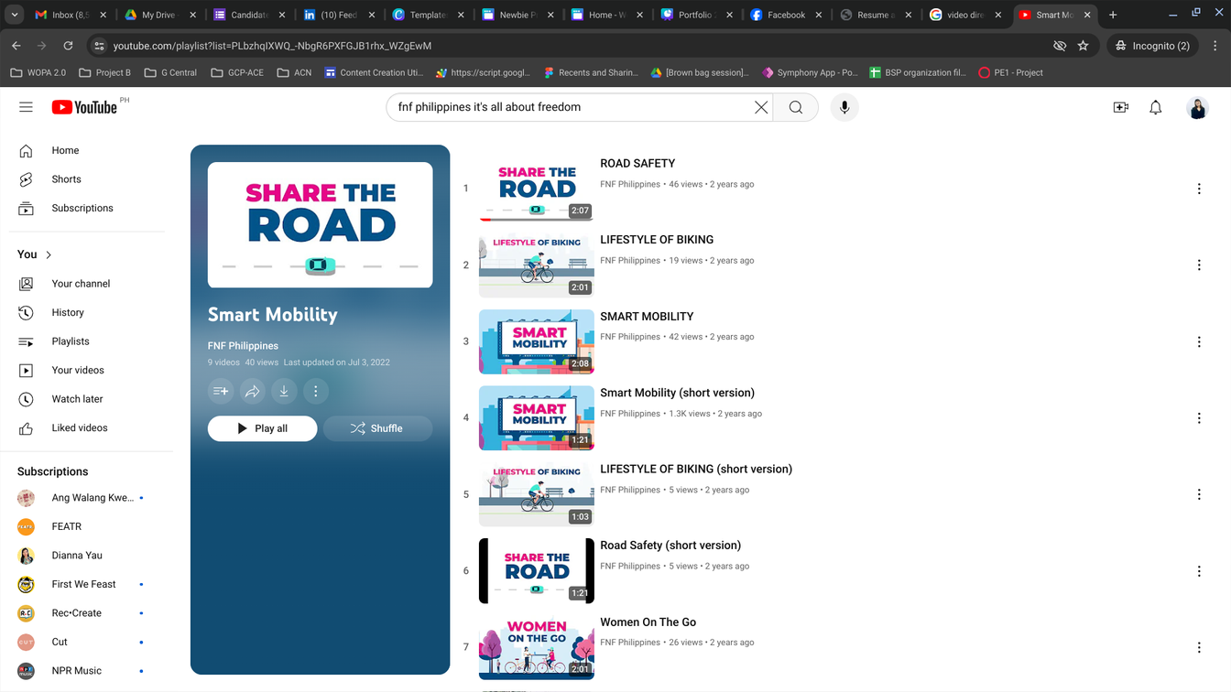Image resolution: width=1231 pixels, height=692 pixels.
Task: Open Chrome's tab search dropdown
Action: [x=15, y=15]
